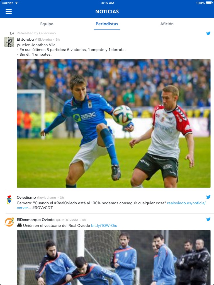Tap the retweet arrows icon
The height and width of the screenshot is (285, 214).
12,33
